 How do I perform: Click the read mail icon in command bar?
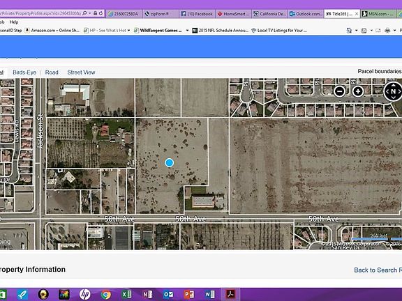(x=378, y=31)
